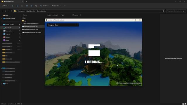Click the Rename icon in Explorer toolbar
The width and height of the screenshot is (187, 105).
[x=27, y=6]
